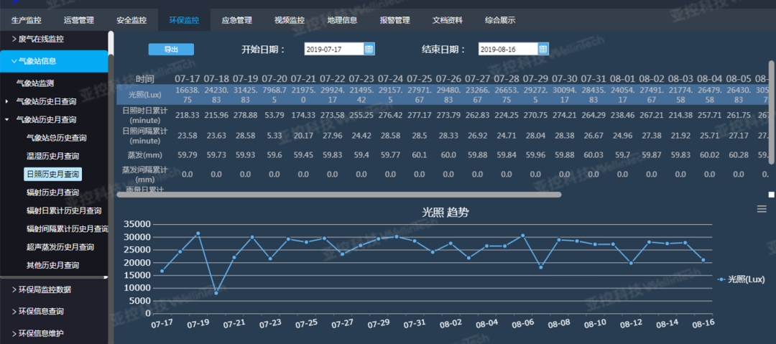
Task: Click the table horizontal scrollbar
Action: coord(339,195)
